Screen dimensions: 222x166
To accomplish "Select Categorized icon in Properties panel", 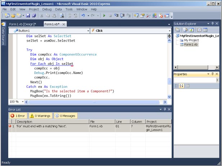I will point(176,86).
